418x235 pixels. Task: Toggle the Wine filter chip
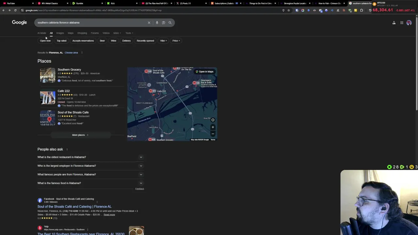[x=113, y=41]
